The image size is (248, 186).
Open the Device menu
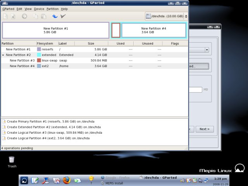(x=39, y=9)
